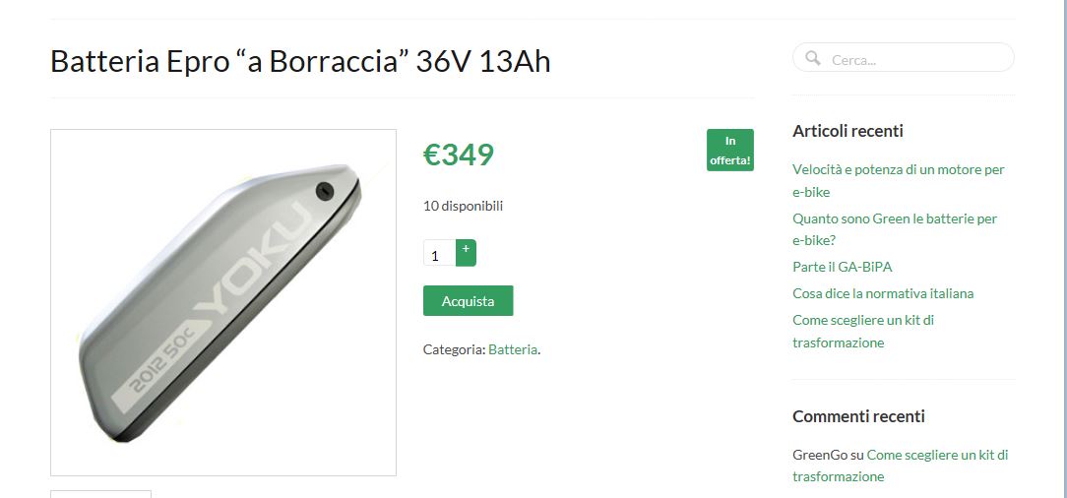Open the YOKU battery product image

(x=223, y=303)
